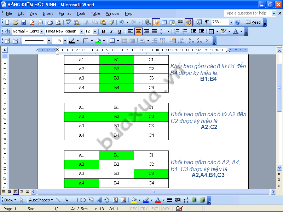Undo the last action with the Undo arrow
283x212 pixels.
coord(121,22)
